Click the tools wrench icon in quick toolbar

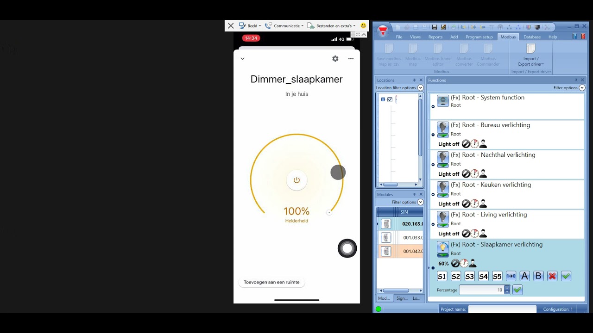[x=547, y=27]
